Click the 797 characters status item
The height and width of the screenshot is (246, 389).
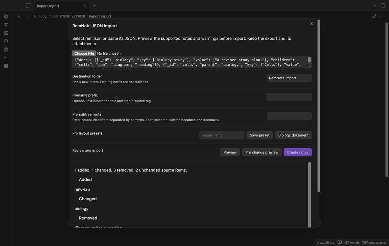tap(374, 242)
